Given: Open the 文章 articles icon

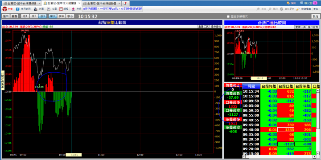Looking at the screenshot, I should pos(49,9).
